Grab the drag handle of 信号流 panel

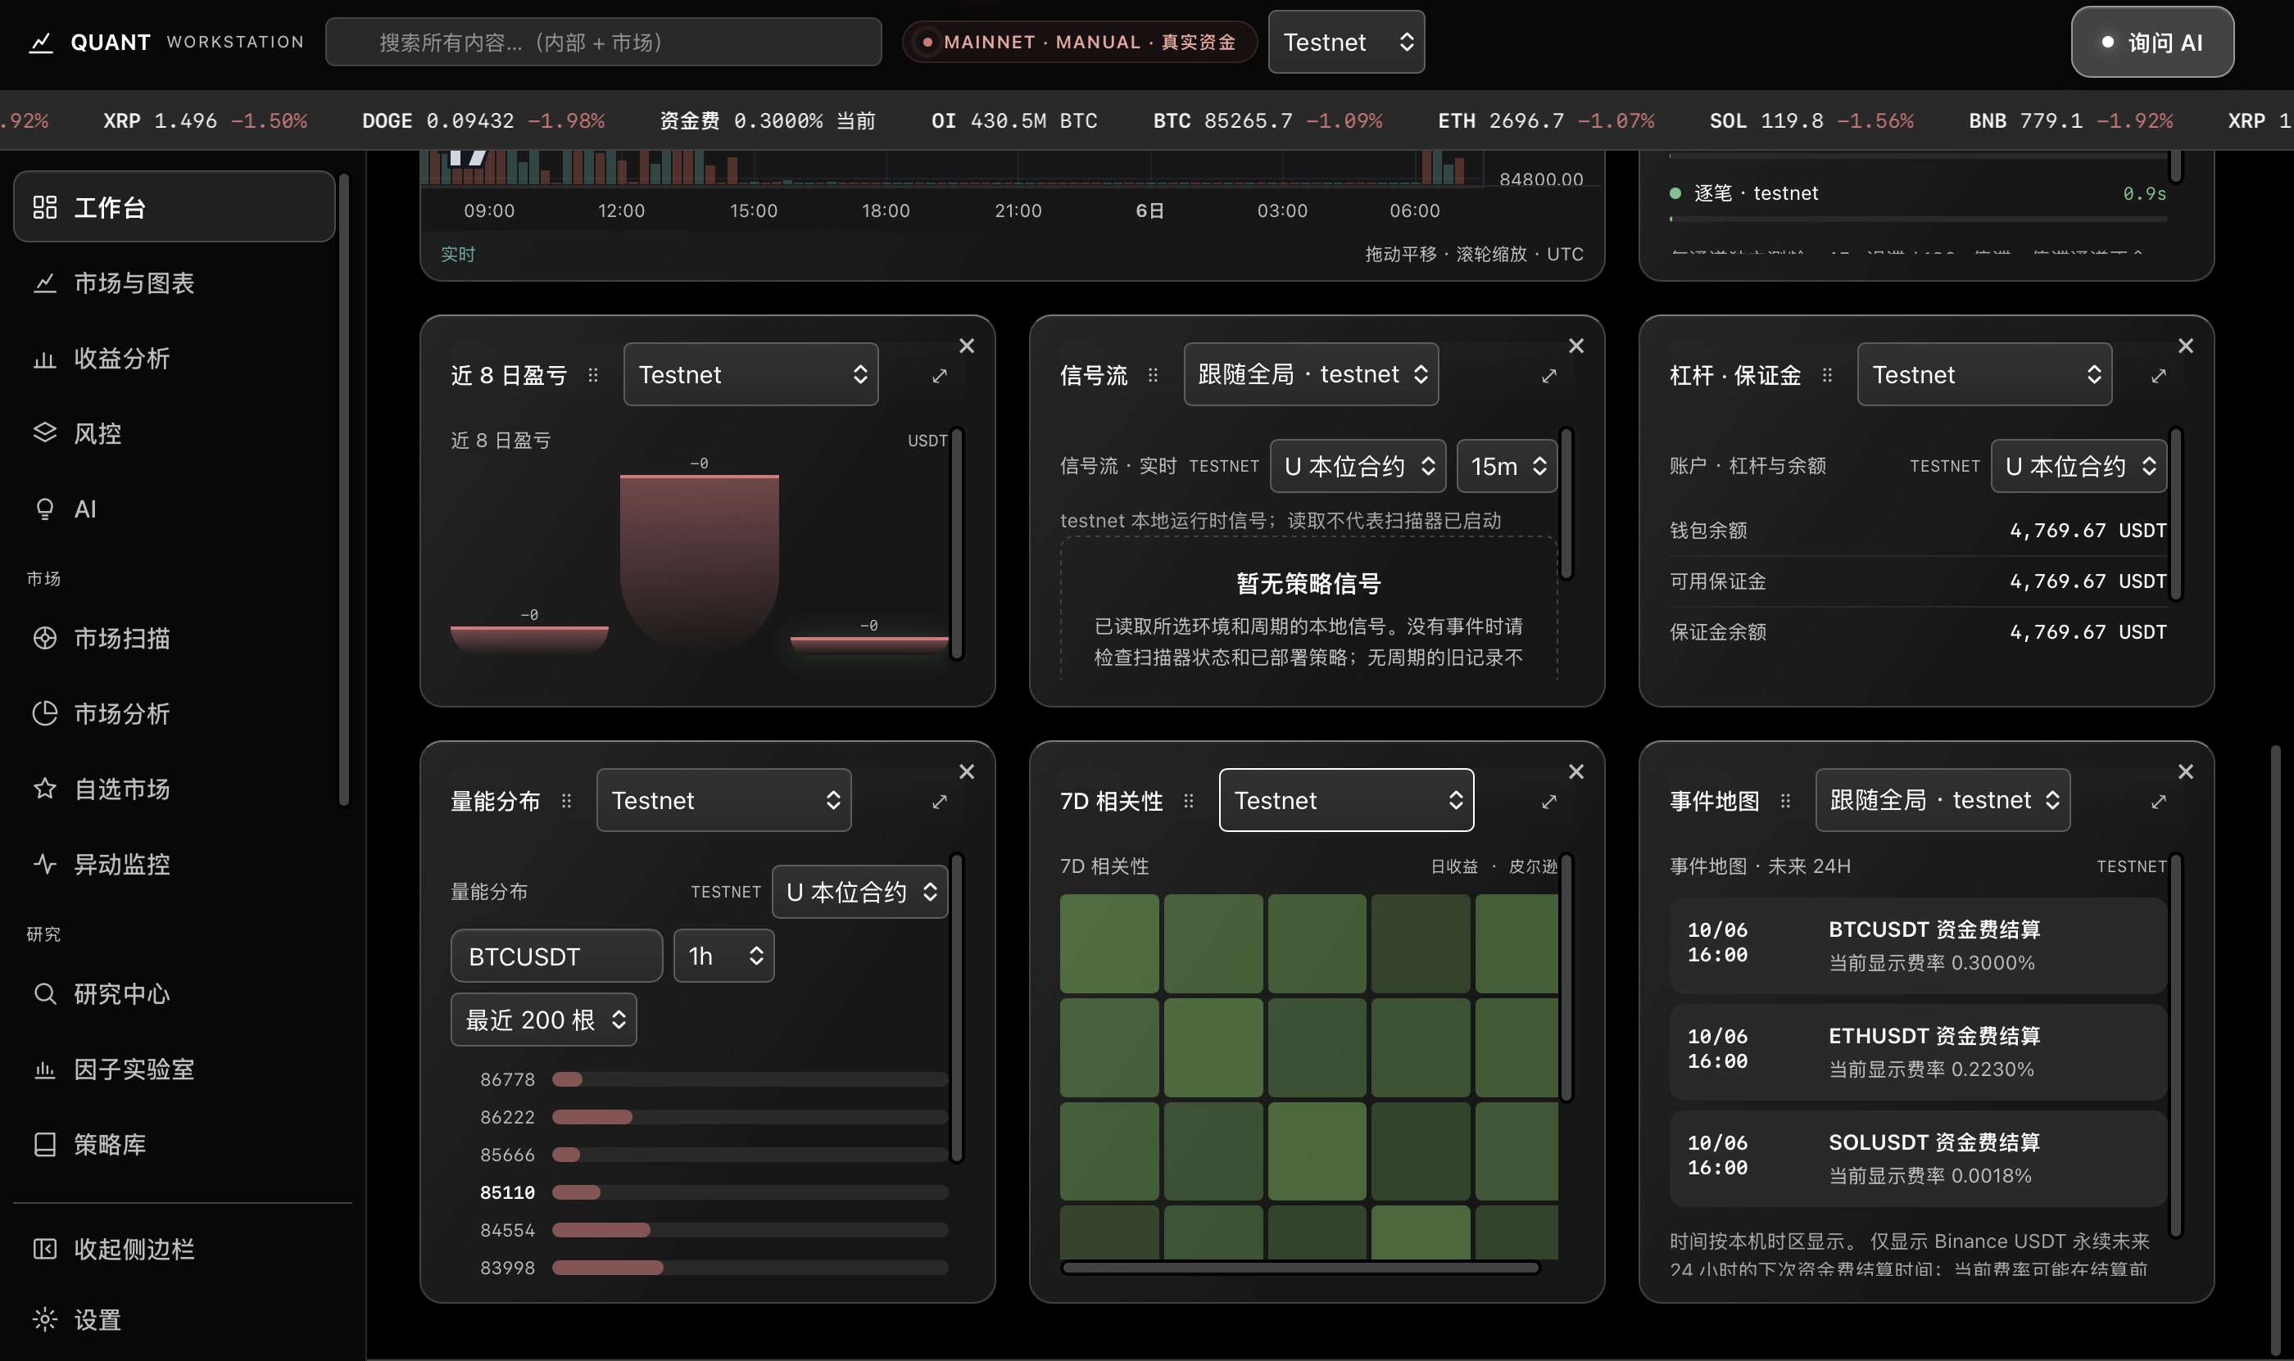point(1153,375)
